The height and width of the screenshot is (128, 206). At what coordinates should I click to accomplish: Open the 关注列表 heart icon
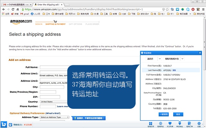tap(170, 124)
